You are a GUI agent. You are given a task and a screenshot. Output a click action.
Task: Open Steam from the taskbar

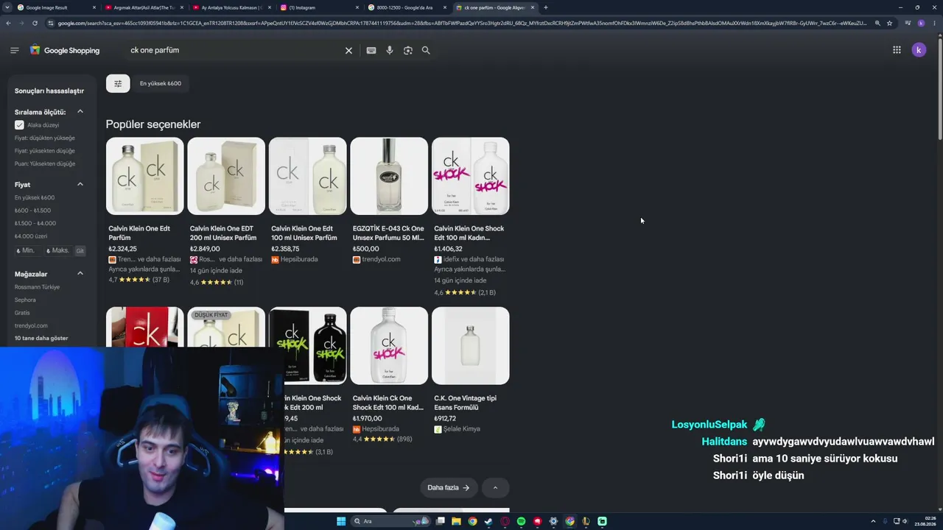point(488,521)
